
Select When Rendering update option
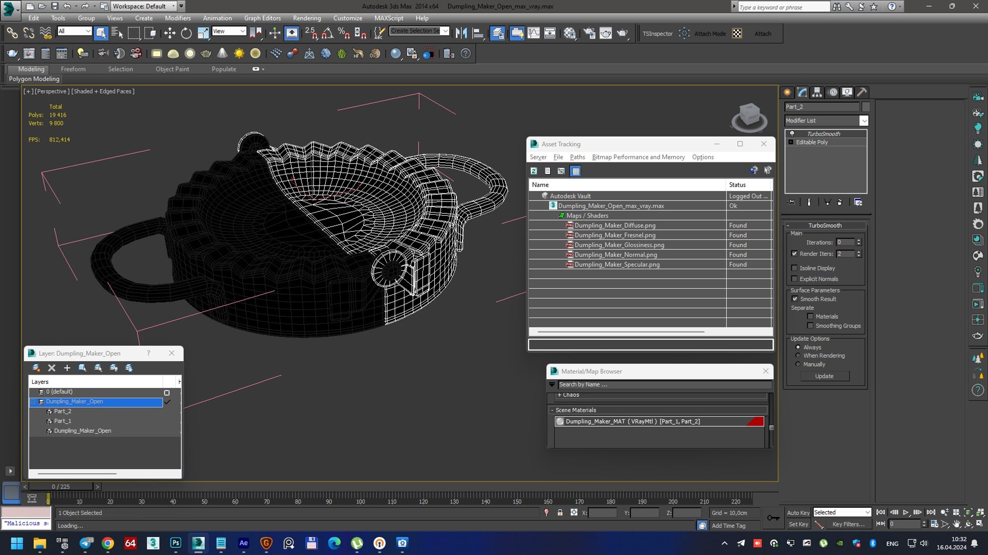[x=798, y=356]
